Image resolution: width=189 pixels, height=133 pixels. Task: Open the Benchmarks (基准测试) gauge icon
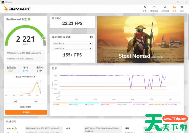pos(154,8)
